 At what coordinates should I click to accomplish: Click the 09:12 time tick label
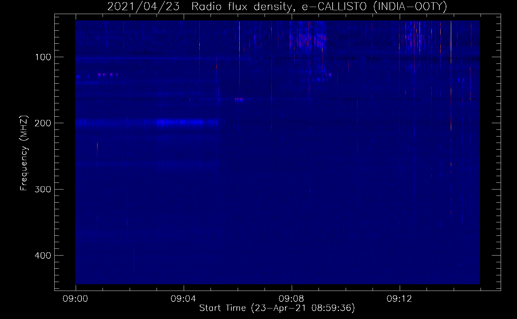399,299
